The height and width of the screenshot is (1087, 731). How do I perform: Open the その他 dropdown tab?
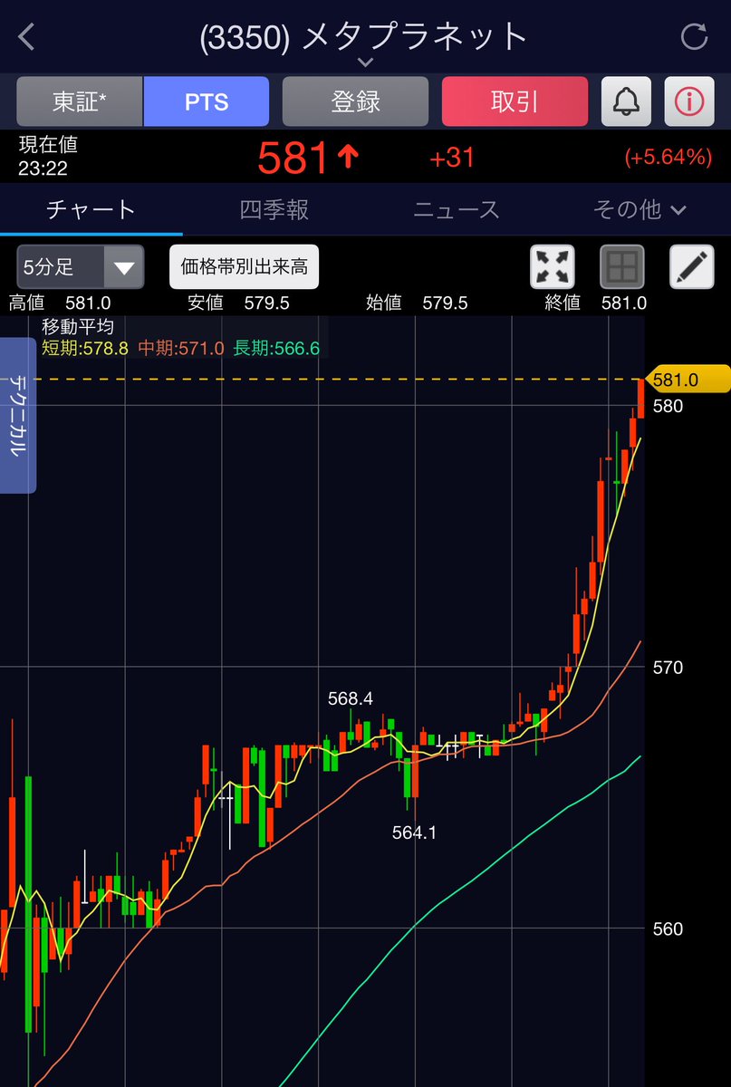pyautogui.click(x=640, y=210)
